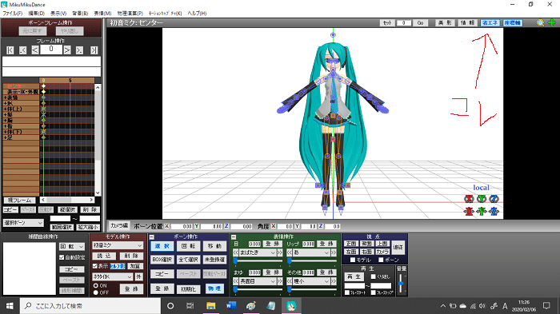Open the 回転 interpolation type dropdown
The image size is (560, 314).
[72, 247]
